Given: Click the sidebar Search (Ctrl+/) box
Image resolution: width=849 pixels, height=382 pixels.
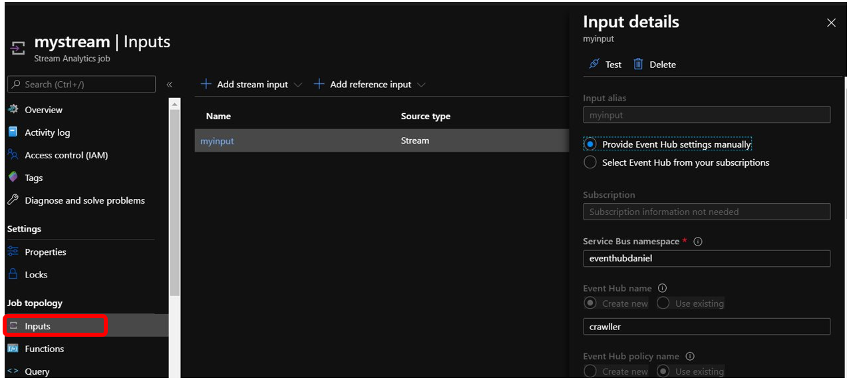Looking at the screenshot, I should pos(81,84).
